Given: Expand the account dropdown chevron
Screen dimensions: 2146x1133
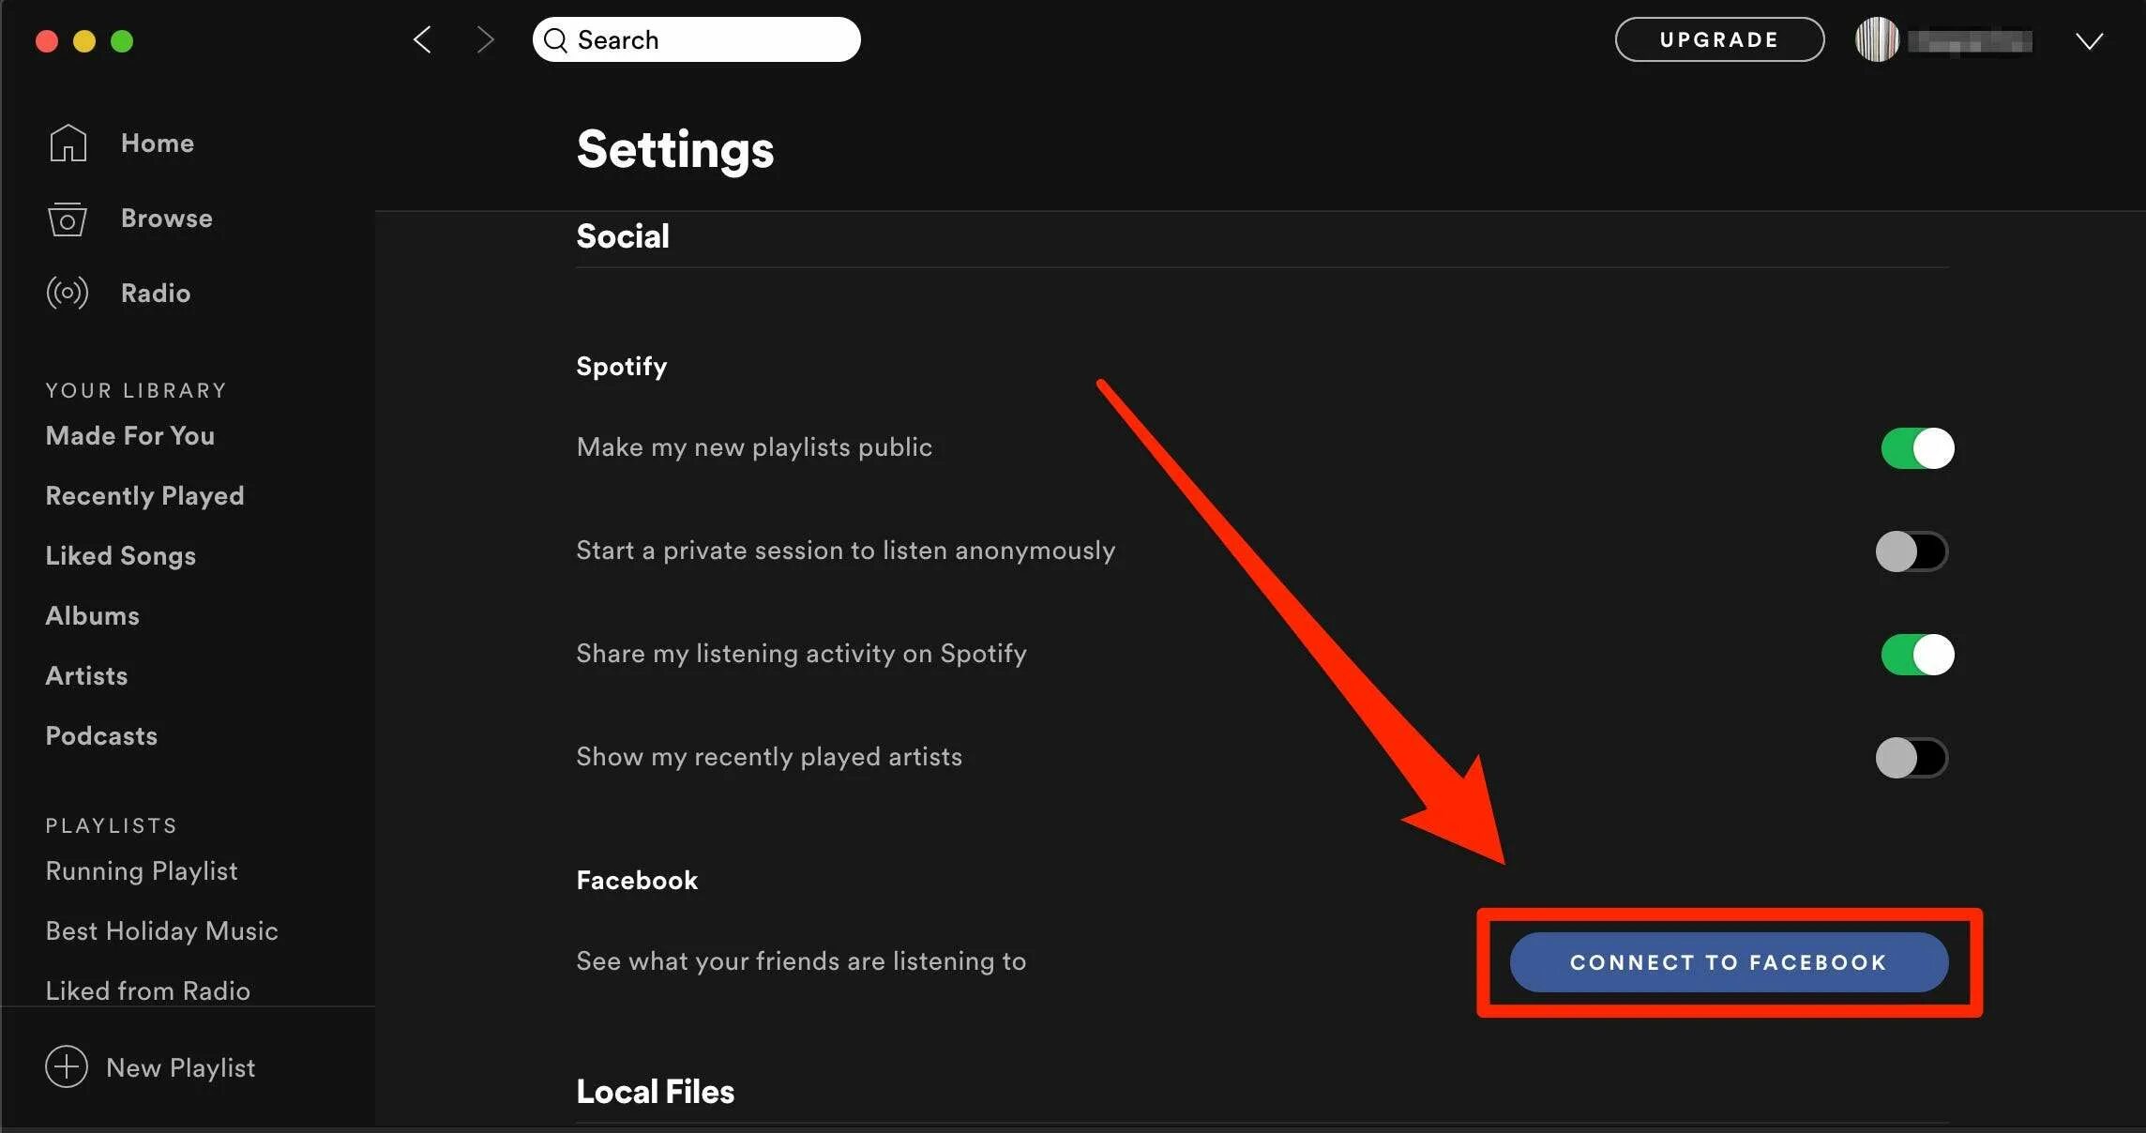Looking at the screenshot, I should 2089,40.
